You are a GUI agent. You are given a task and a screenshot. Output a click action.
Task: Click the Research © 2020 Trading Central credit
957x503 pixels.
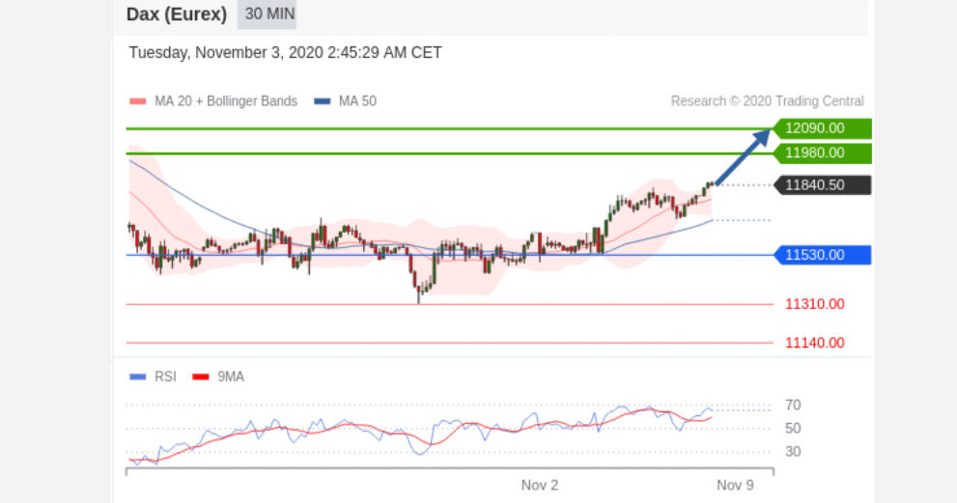(767, 101)
